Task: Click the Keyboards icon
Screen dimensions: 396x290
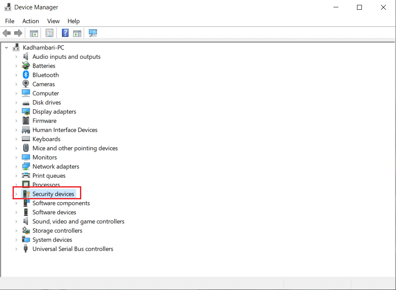Action: coord(26,139)
